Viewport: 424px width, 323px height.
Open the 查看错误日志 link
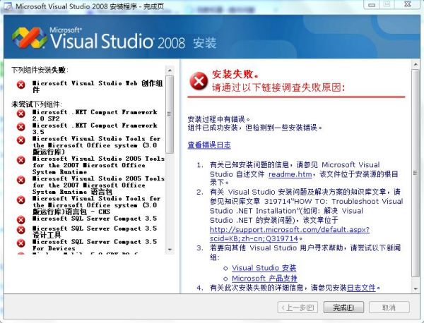(x=209, y=145)
